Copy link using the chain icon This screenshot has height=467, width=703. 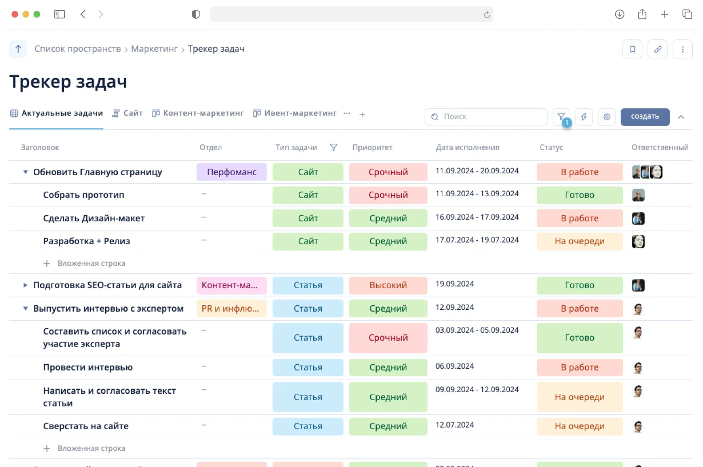[x=657, y=49]
